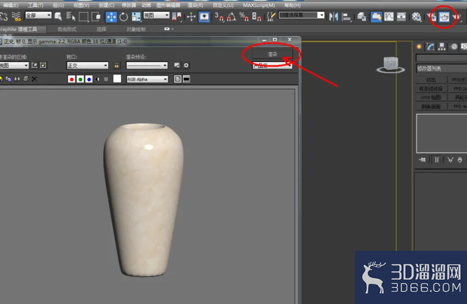Toggle the red channel display
This screenshot has width=467, height=304.
coord(72,79)
